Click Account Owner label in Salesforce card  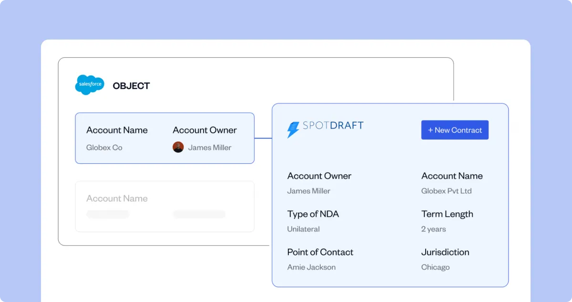(x=204, y=130)
